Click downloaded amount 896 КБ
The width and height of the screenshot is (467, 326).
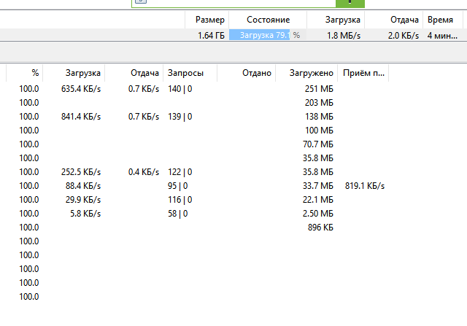coord(320,227)
